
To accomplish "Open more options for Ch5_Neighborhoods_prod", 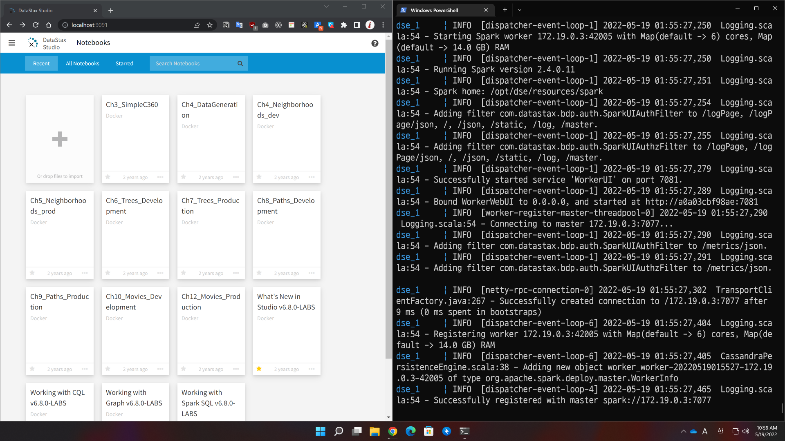I will point(85,273).
